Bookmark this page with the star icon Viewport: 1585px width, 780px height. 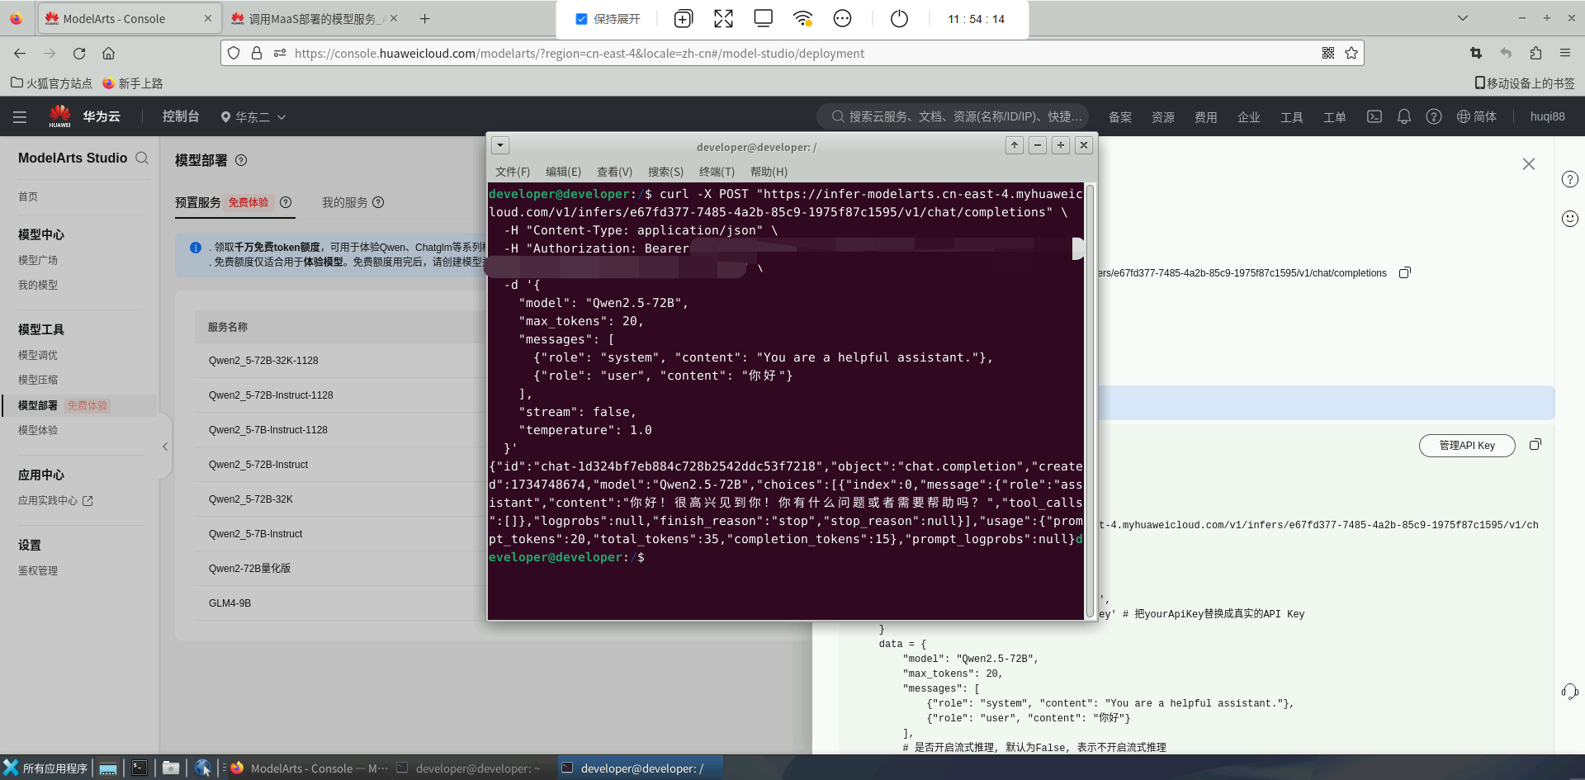[1351, 53]
